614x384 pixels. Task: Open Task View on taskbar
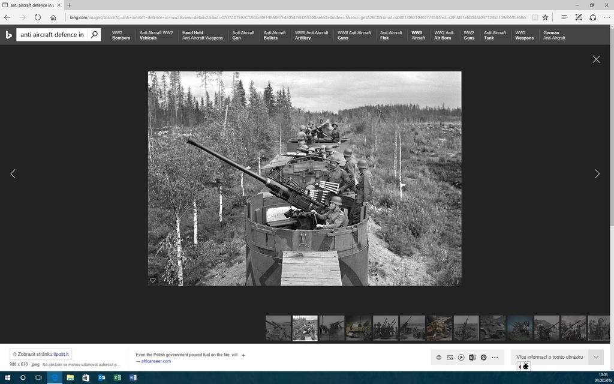(x=38, y=378)
